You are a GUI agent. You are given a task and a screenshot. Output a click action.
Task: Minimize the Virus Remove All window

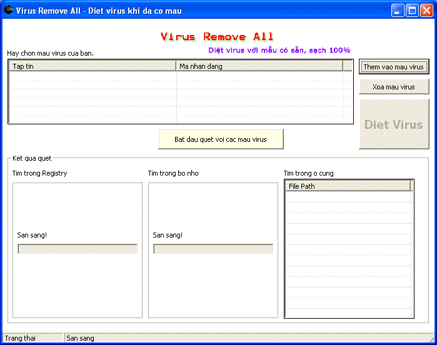click(398, 11)
